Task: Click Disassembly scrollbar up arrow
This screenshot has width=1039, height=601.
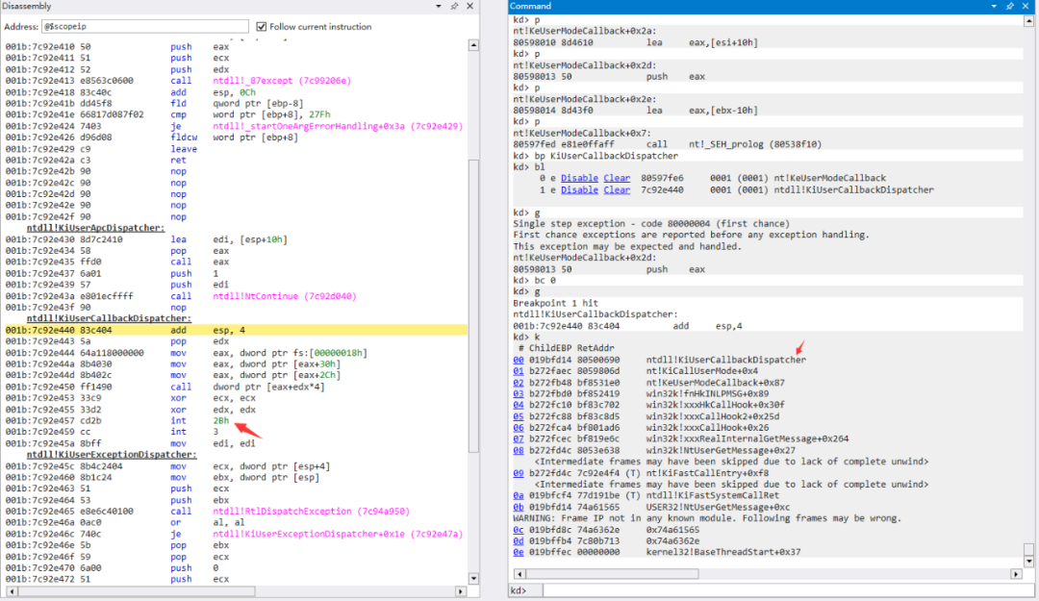Action: [473, 46]
